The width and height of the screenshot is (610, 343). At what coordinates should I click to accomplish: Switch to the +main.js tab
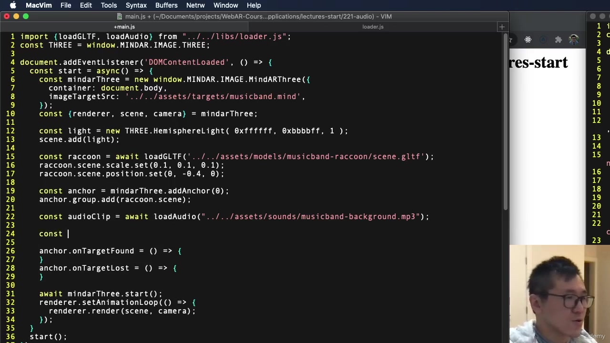pos(124,27)
